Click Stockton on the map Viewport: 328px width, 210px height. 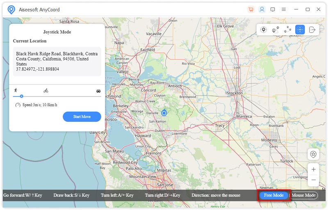tap(235, 93)
